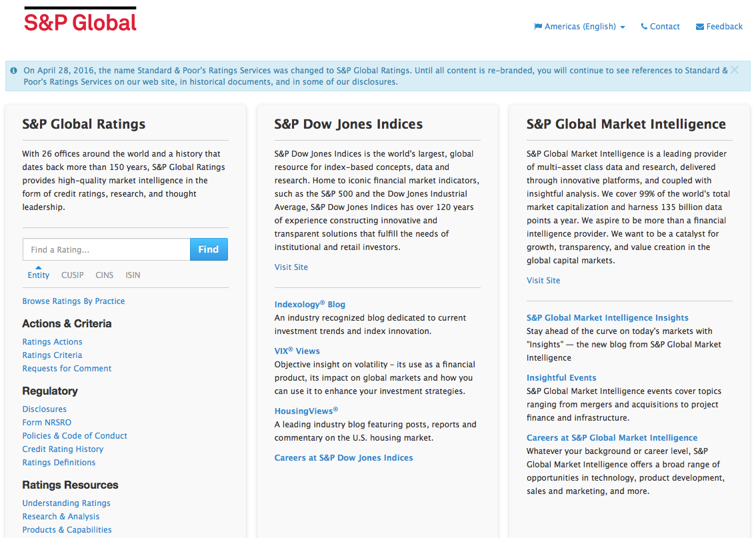Open Browse Ratings By Practice
This screenshot has width=756, height=538.
pyautogui.click(x=73, y=301)
